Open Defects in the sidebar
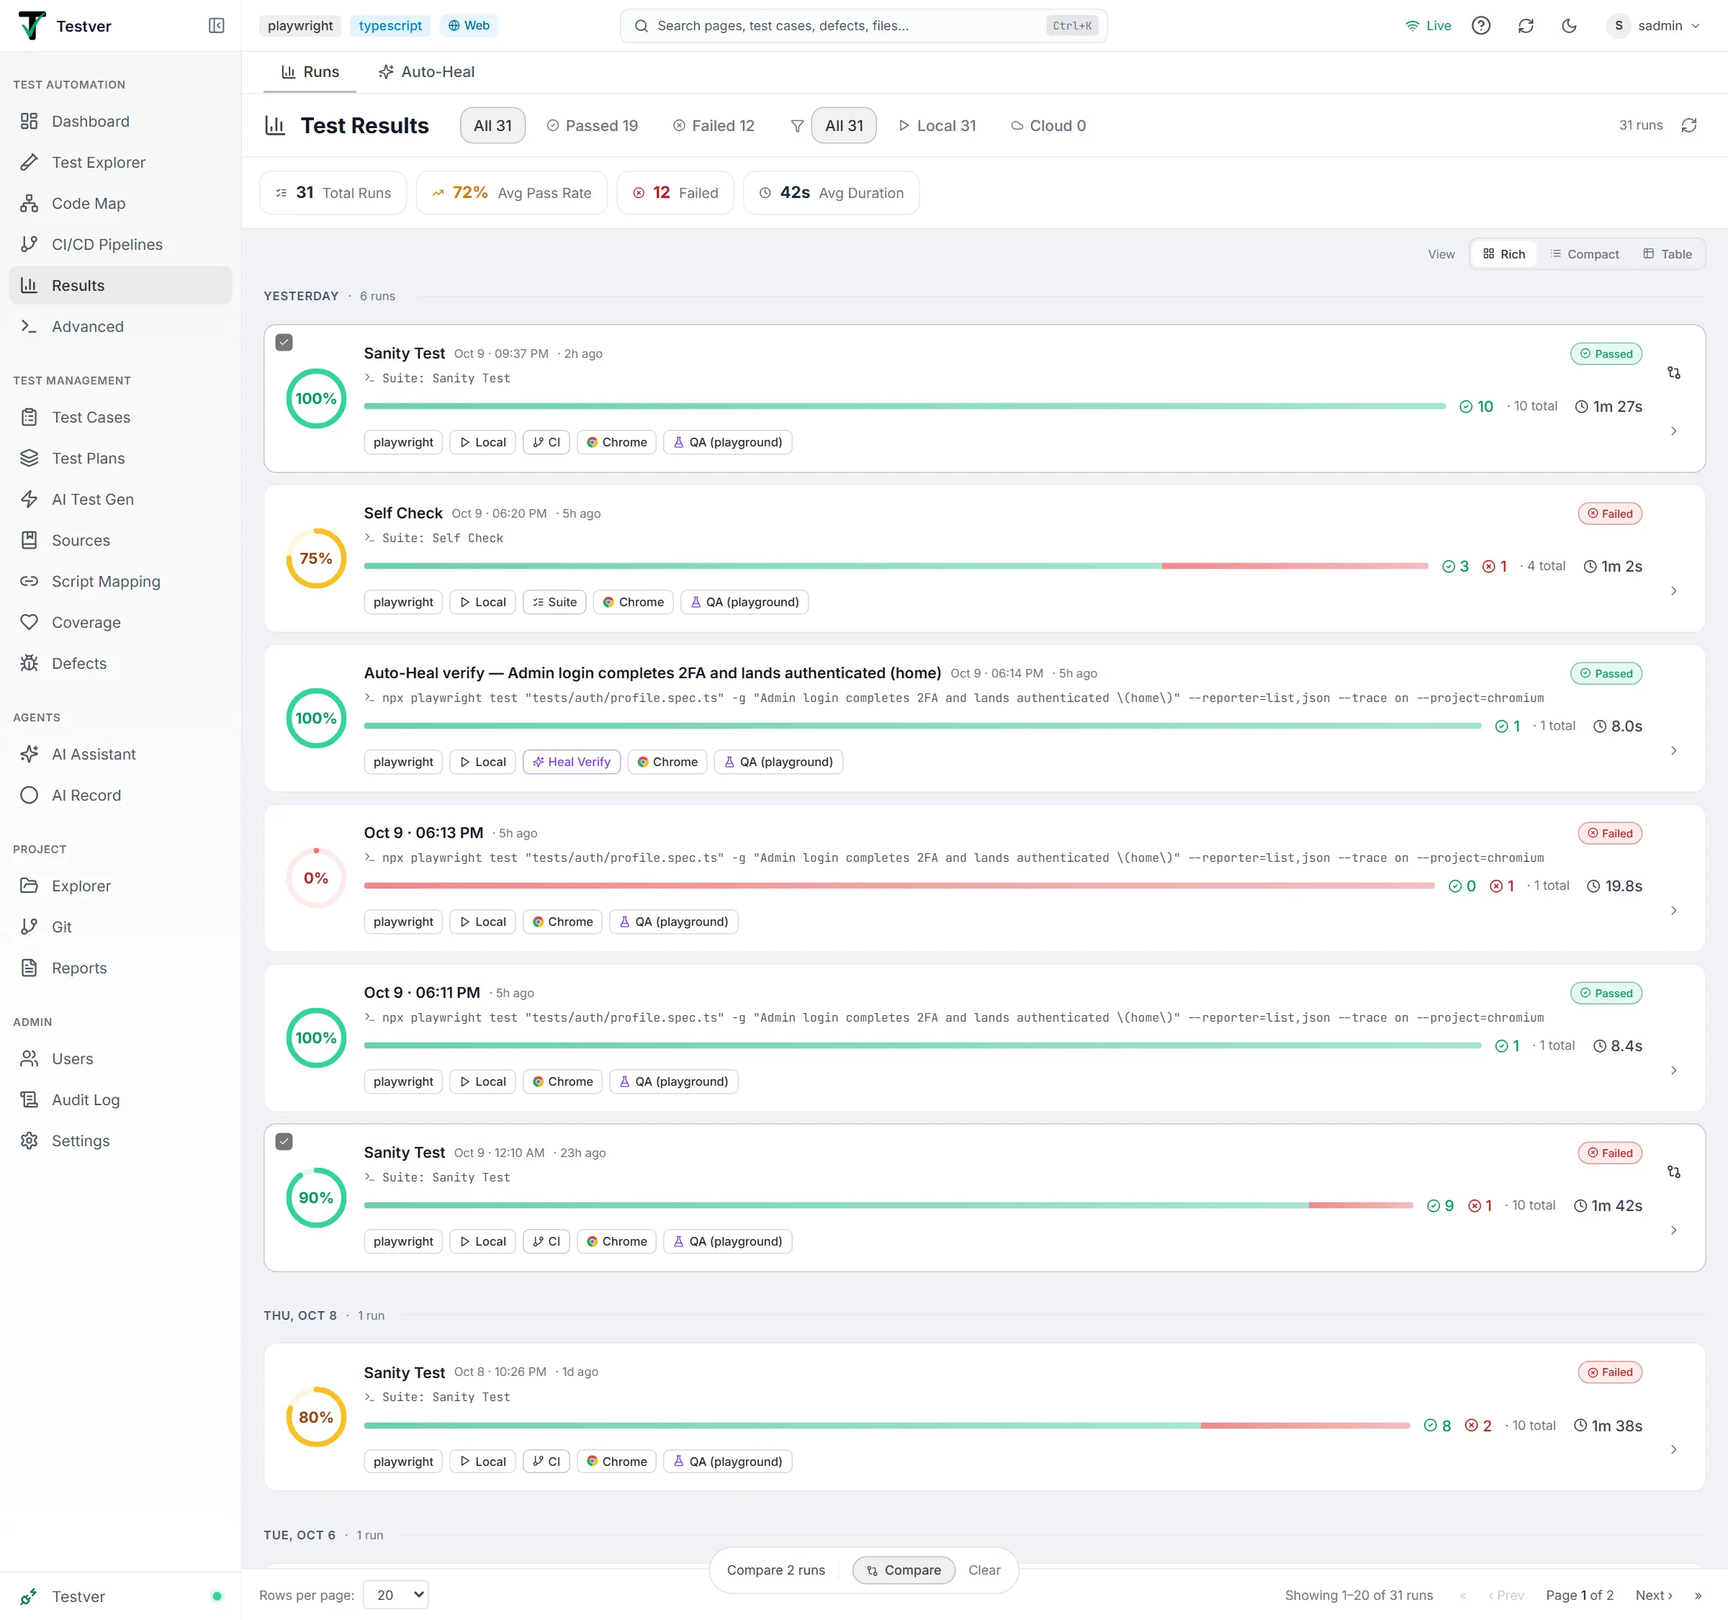This screenshot has height=1620, width=1728. coord(79,663)
